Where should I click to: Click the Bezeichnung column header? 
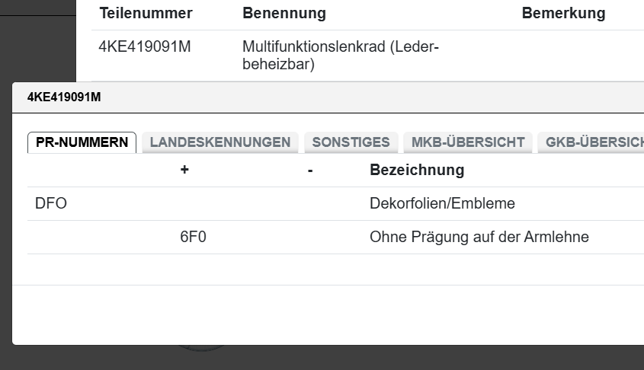click(x=416, y=170)
